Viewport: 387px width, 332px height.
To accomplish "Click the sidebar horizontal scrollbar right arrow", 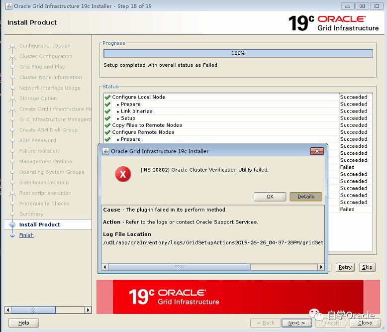I will (88, 310).
